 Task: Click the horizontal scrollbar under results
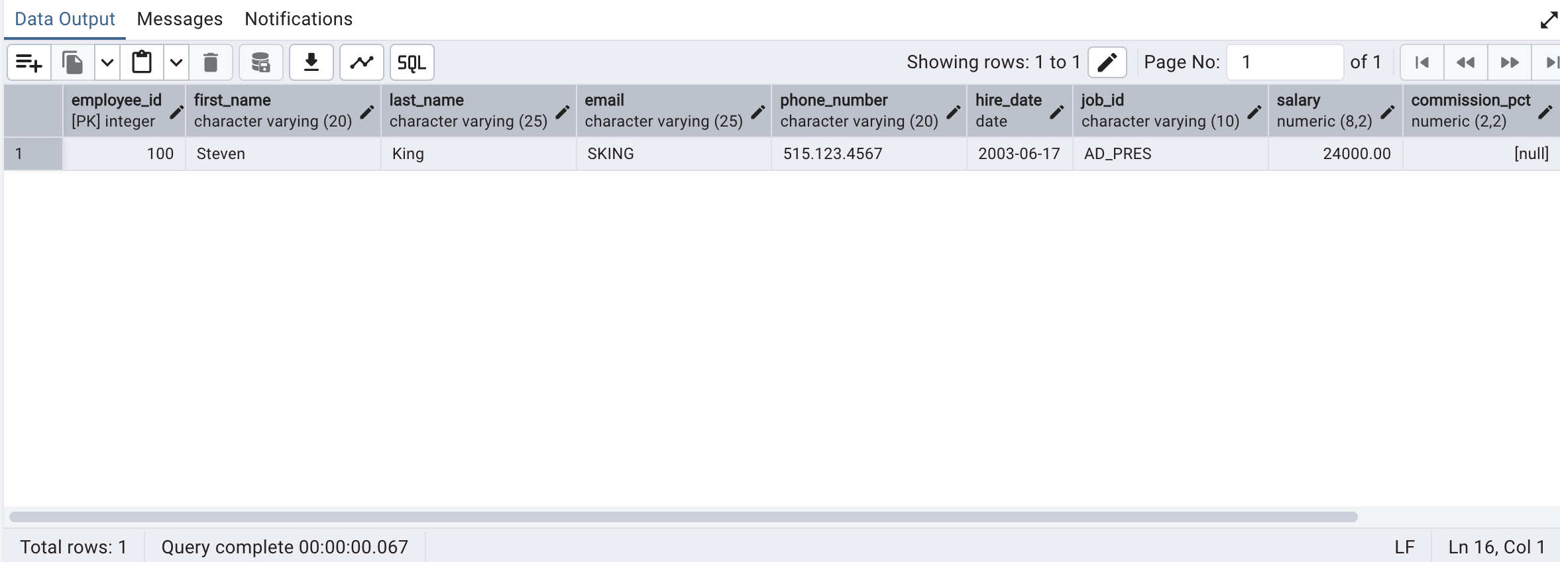point(683,517)
